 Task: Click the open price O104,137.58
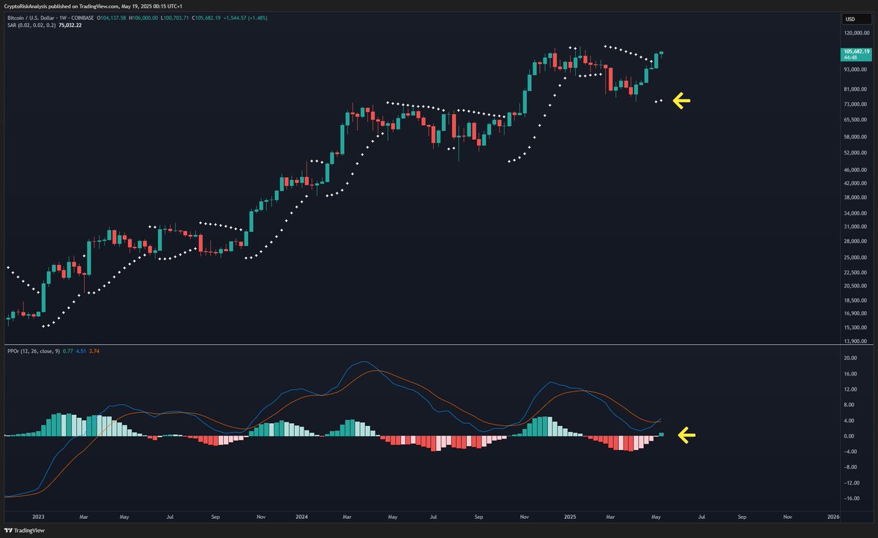[x=111, y=18]
